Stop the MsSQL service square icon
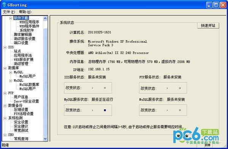The width and height of the screenshot is (228, 149). pyautogui.click(x=180, y=110)
